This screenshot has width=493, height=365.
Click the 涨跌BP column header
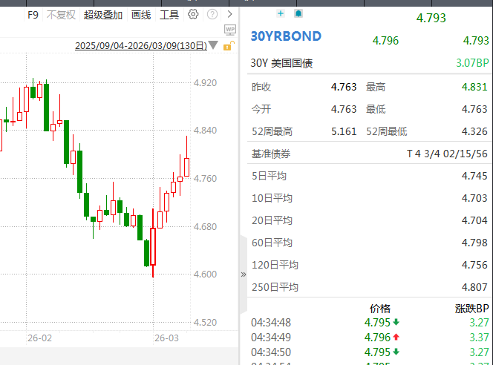(x=471, y=308)
